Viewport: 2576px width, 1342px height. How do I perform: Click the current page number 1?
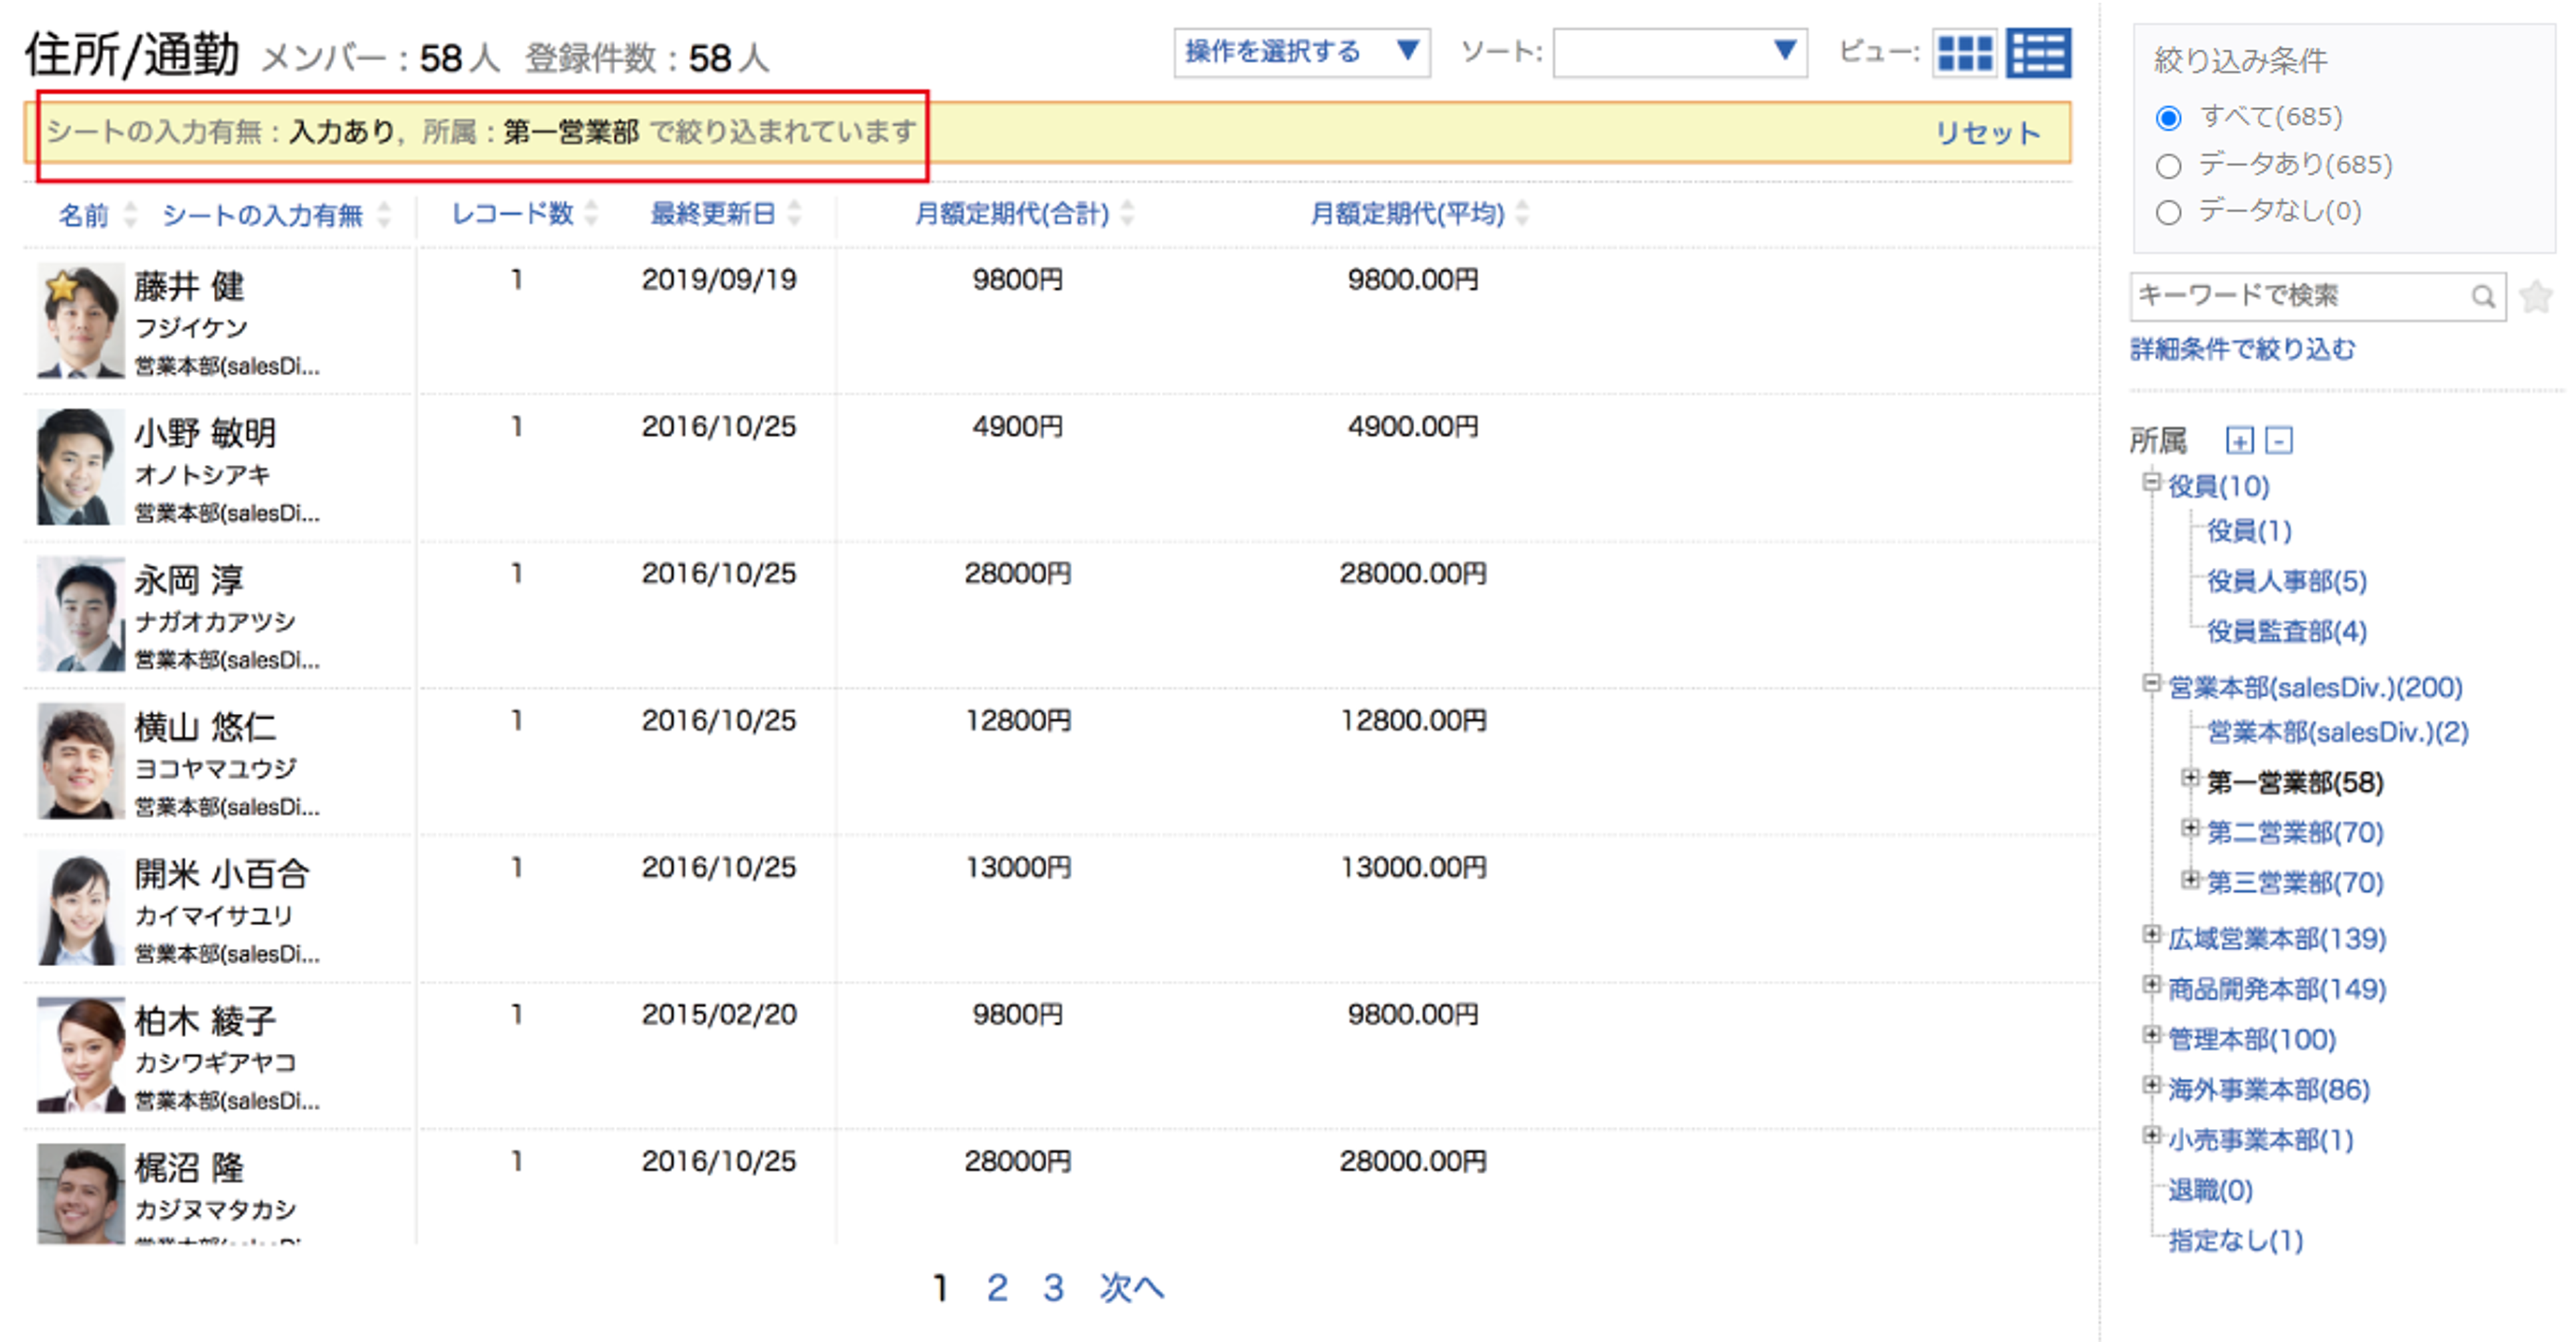click(x=940, y=1288)
